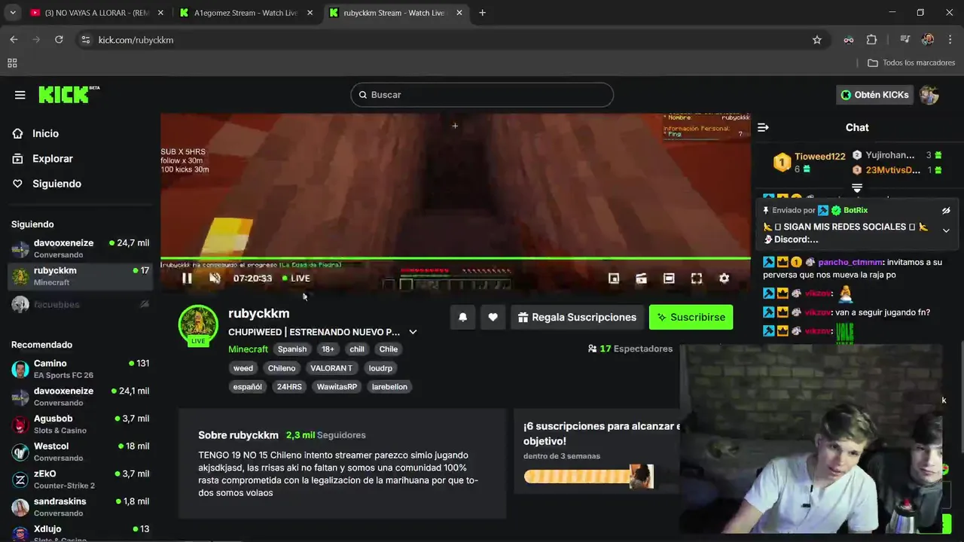The image size is (964, 542).
Task: Hide the pinned BotRix message
Action: [x=946, y=211]
